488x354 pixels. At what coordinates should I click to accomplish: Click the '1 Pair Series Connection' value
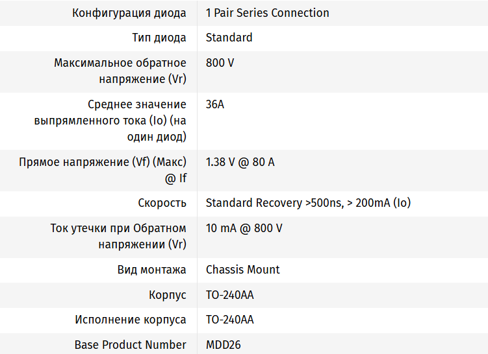pyautogui.click(x=267, y=13)
